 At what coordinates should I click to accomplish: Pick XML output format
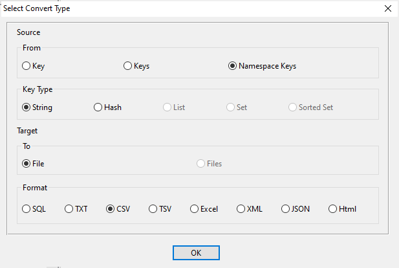coord(241,208)
